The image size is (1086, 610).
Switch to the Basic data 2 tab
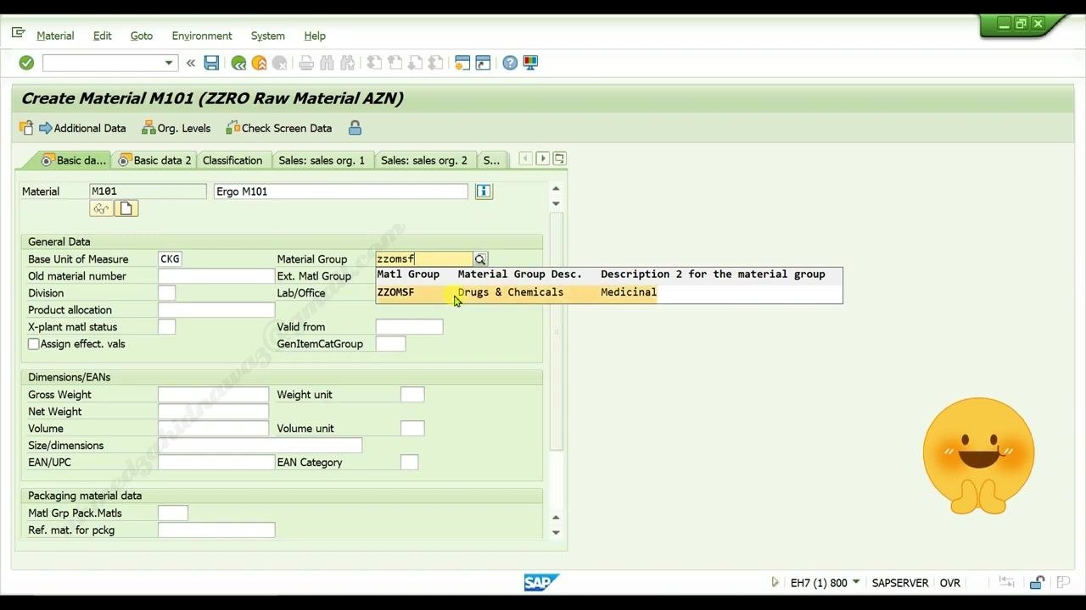[154, 160]
